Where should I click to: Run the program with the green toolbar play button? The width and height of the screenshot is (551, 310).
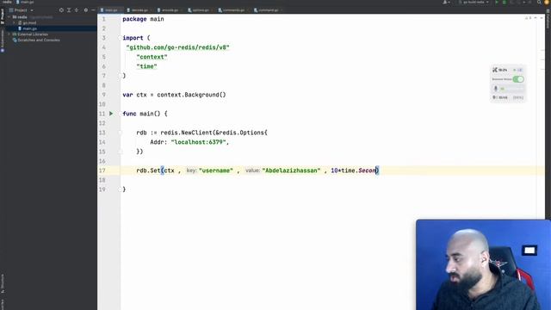click(x=497, y=2)
